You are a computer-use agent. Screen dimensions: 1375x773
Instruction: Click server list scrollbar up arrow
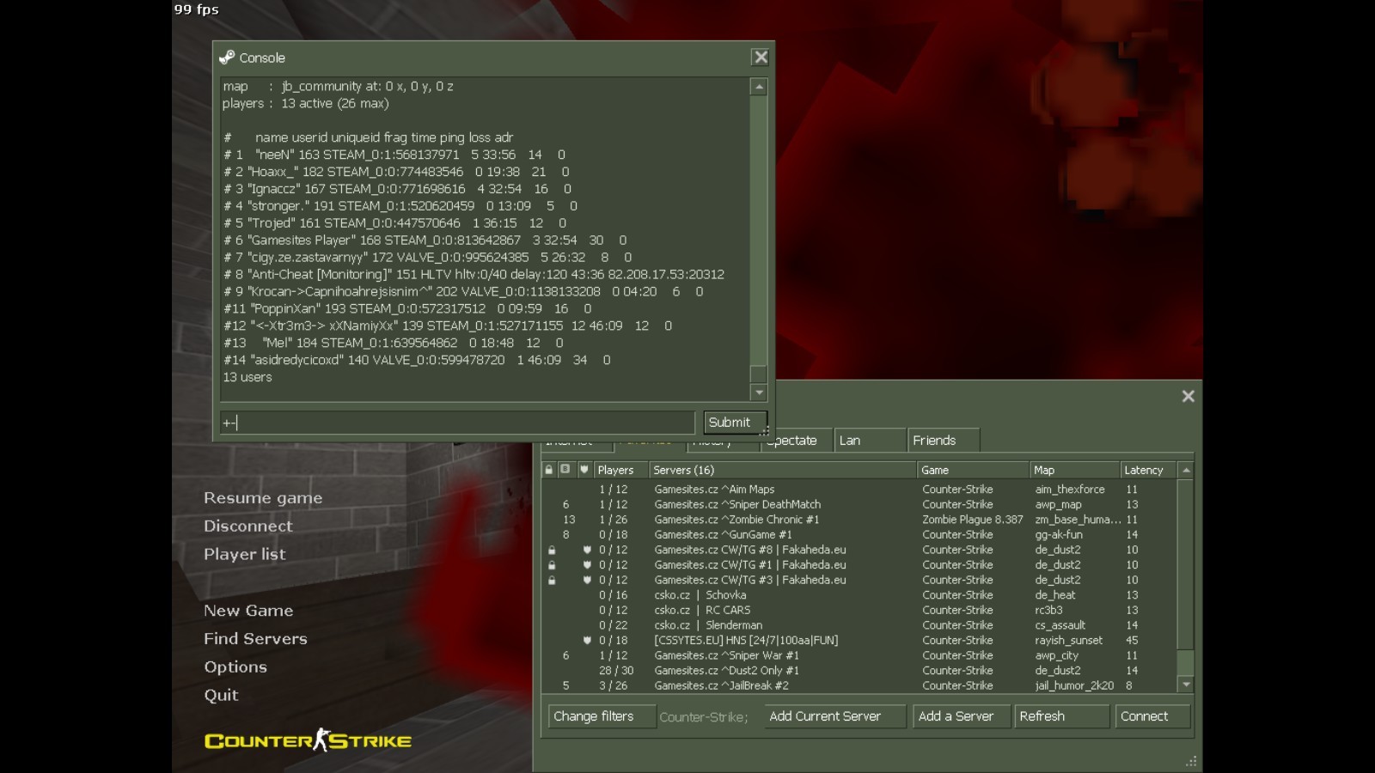tap(1186, 470)
